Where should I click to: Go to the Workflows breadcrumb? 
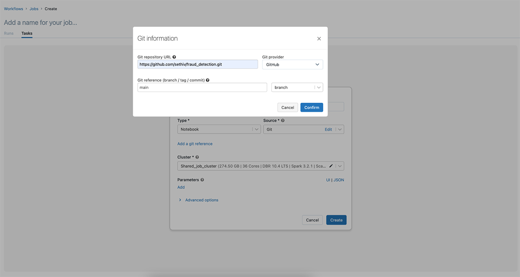[x=13, y=9]
